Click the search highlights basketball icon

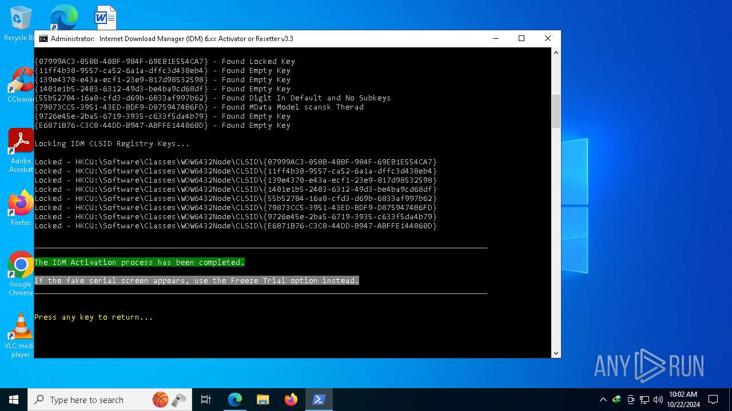(x=161, y=400)
